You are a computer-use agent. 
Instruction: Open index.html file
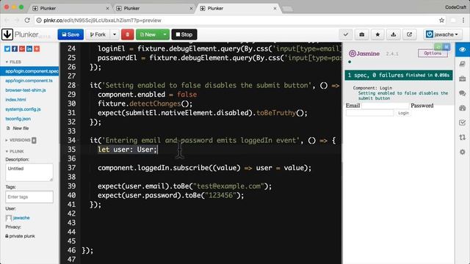(15, 100)
